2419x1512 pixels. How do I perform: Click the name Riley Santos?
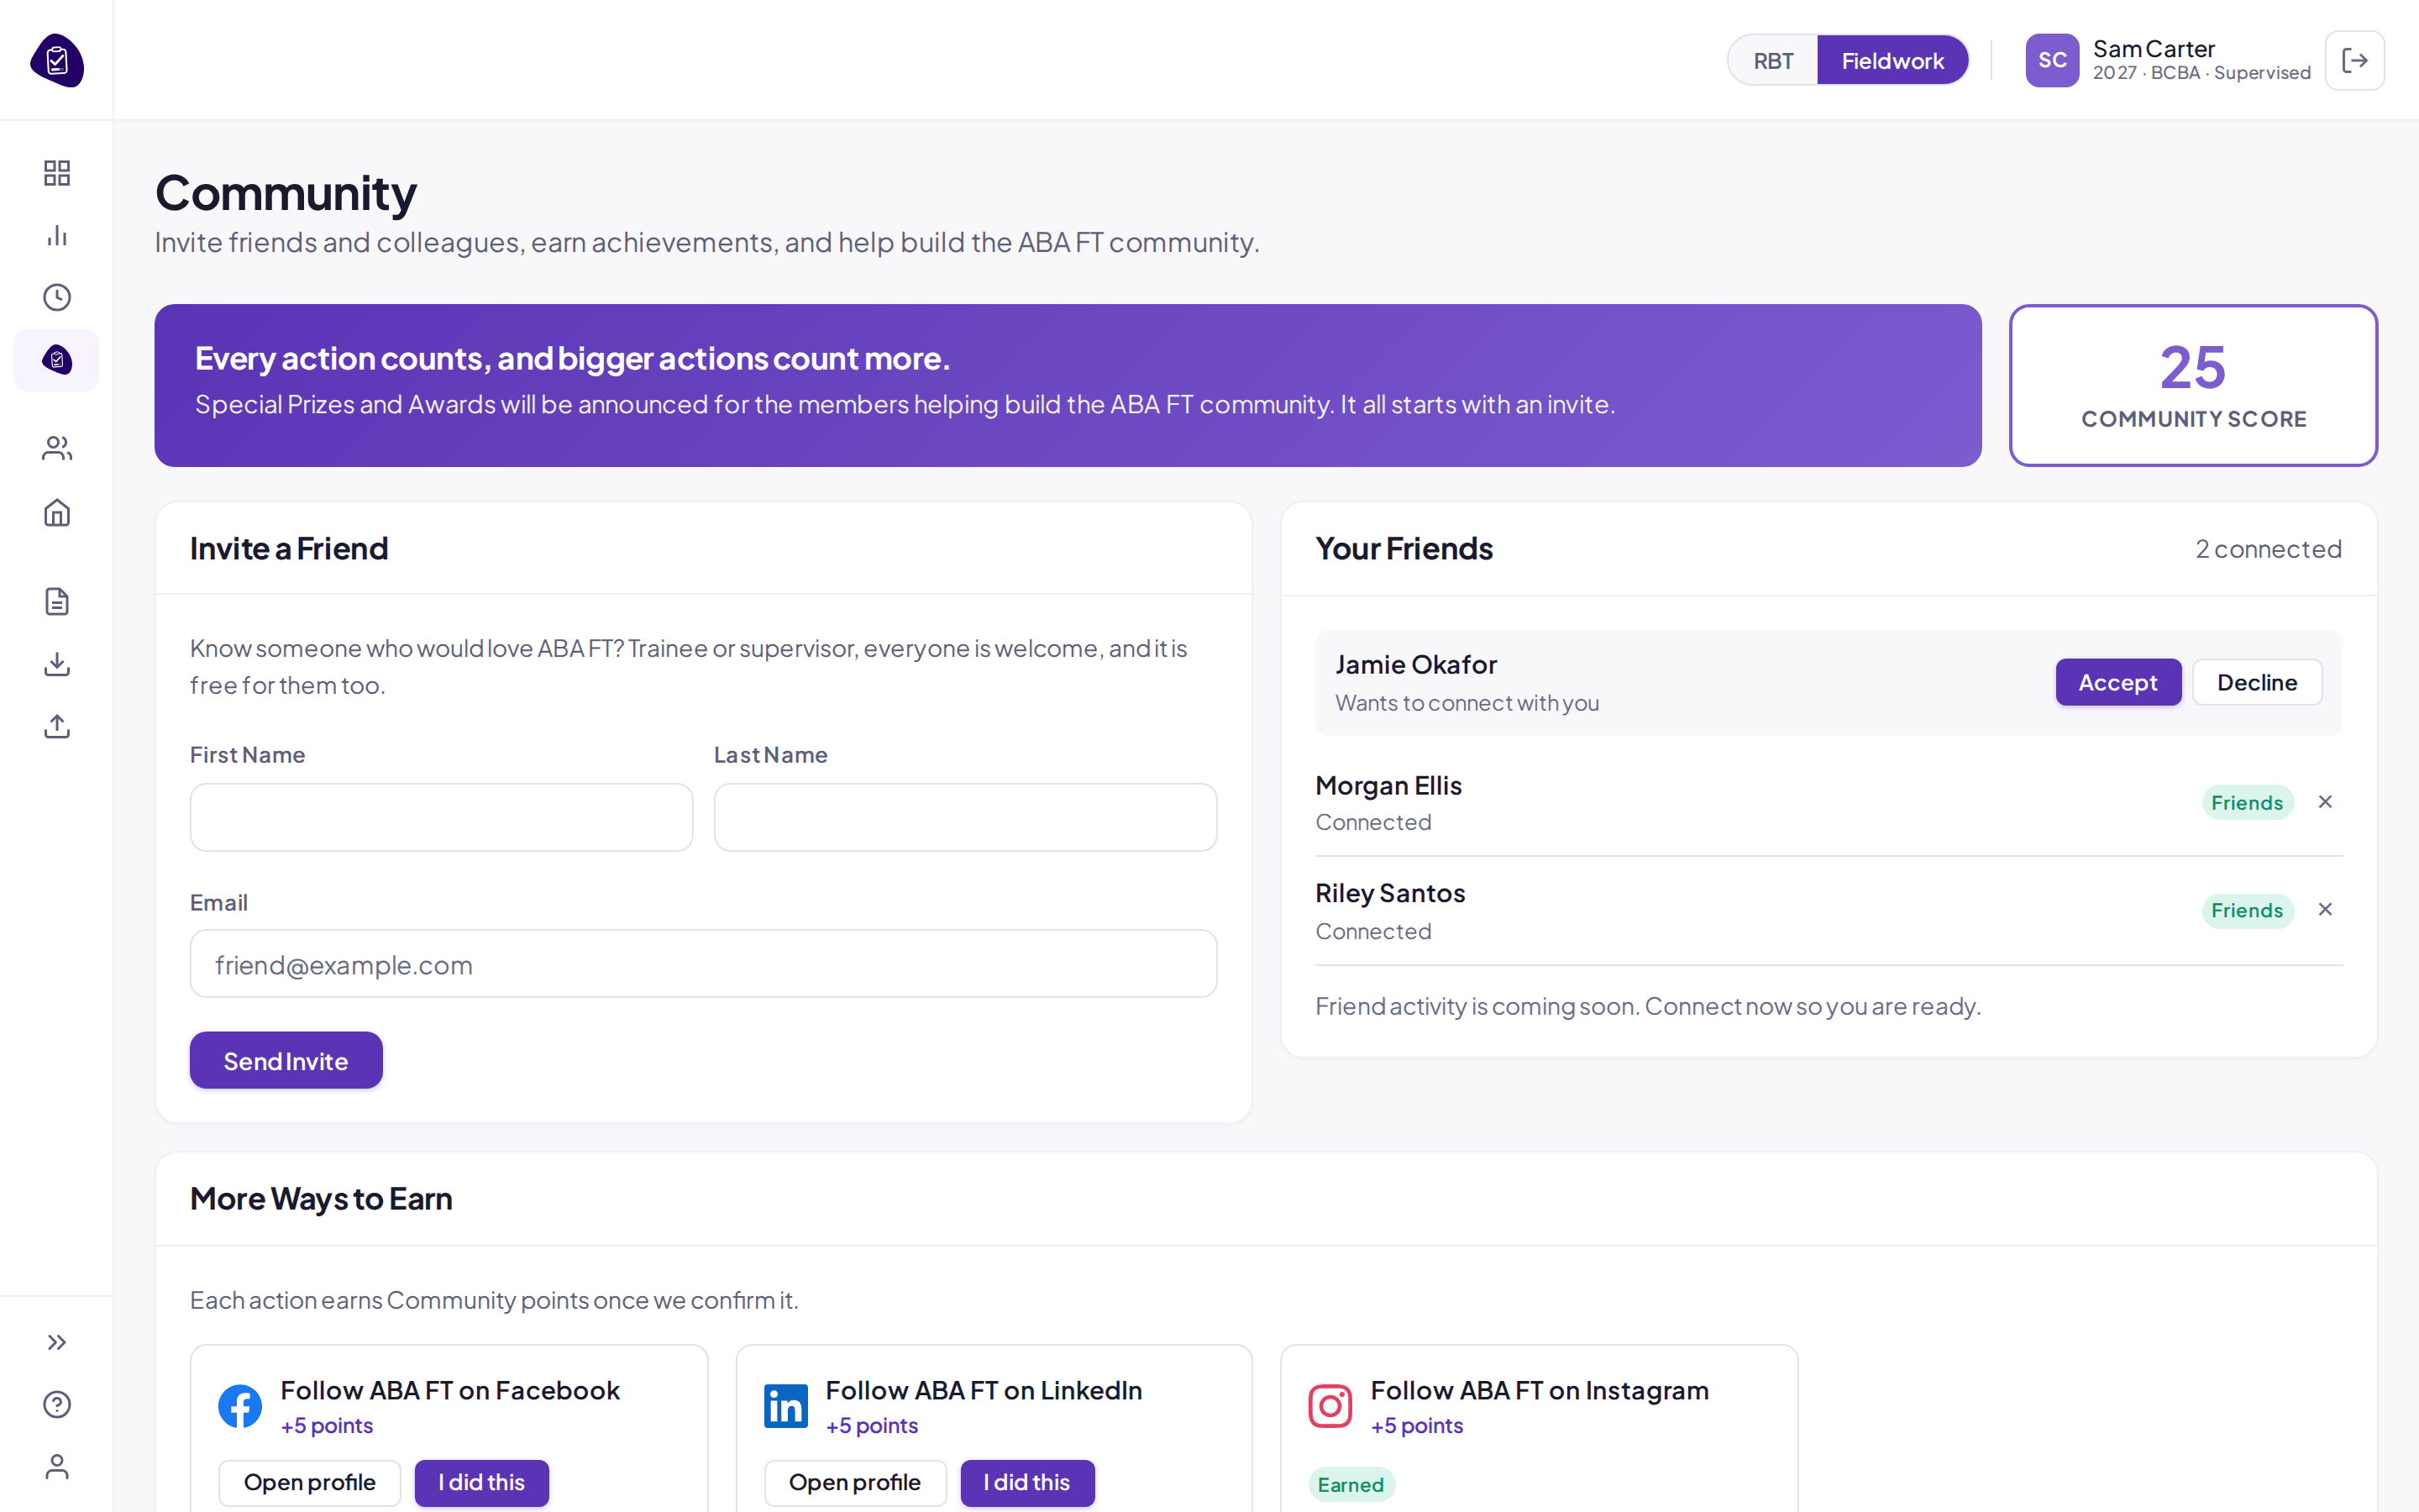1389,893
